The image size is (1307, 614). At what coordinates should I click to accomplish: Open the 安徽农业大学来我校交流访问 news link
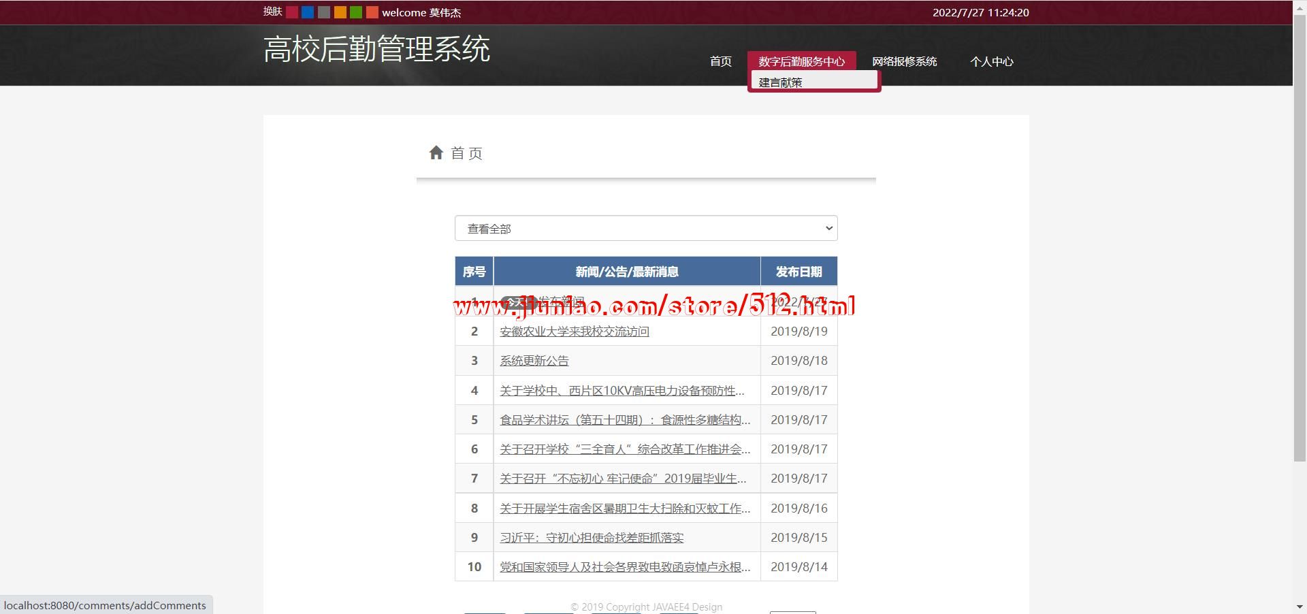pyautogui.click(x=575, y=332)
